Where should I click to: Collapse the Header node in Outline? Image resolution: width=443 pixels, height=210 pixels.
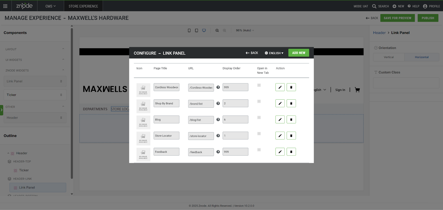click(x=8, y=153)
